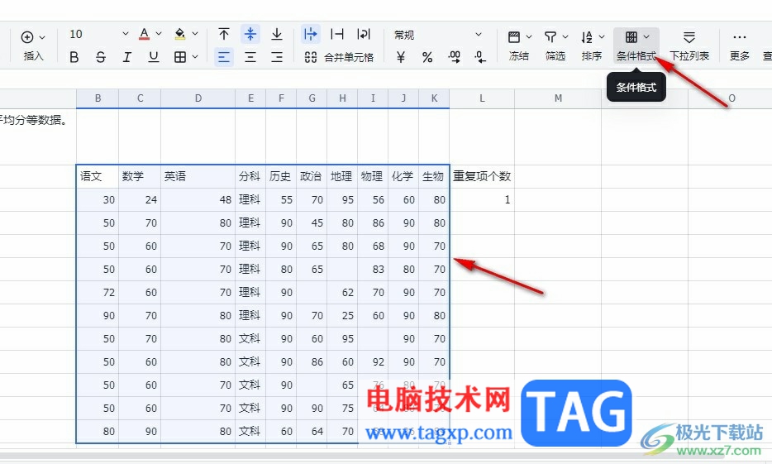Click Merge Cells (合并单元格)
Viewport: 772px width, 464px height.
(339, 57)
